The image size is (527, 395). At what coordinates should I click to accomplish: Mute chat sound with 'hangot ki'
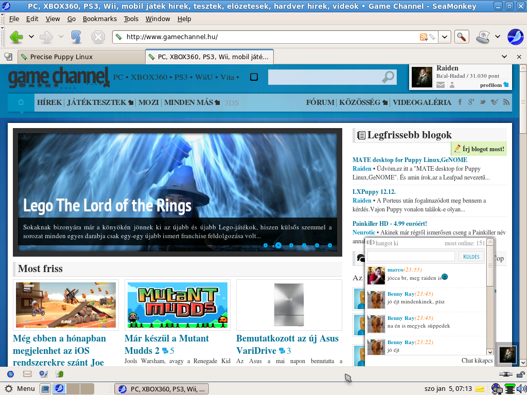(382, 243)
